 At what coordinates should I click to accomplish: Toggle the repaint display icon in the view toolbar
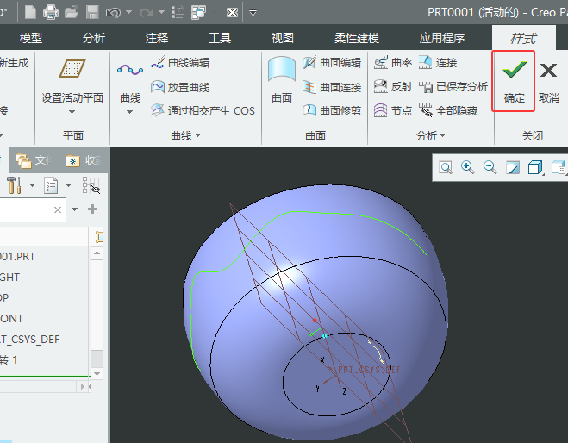(513, 167)
